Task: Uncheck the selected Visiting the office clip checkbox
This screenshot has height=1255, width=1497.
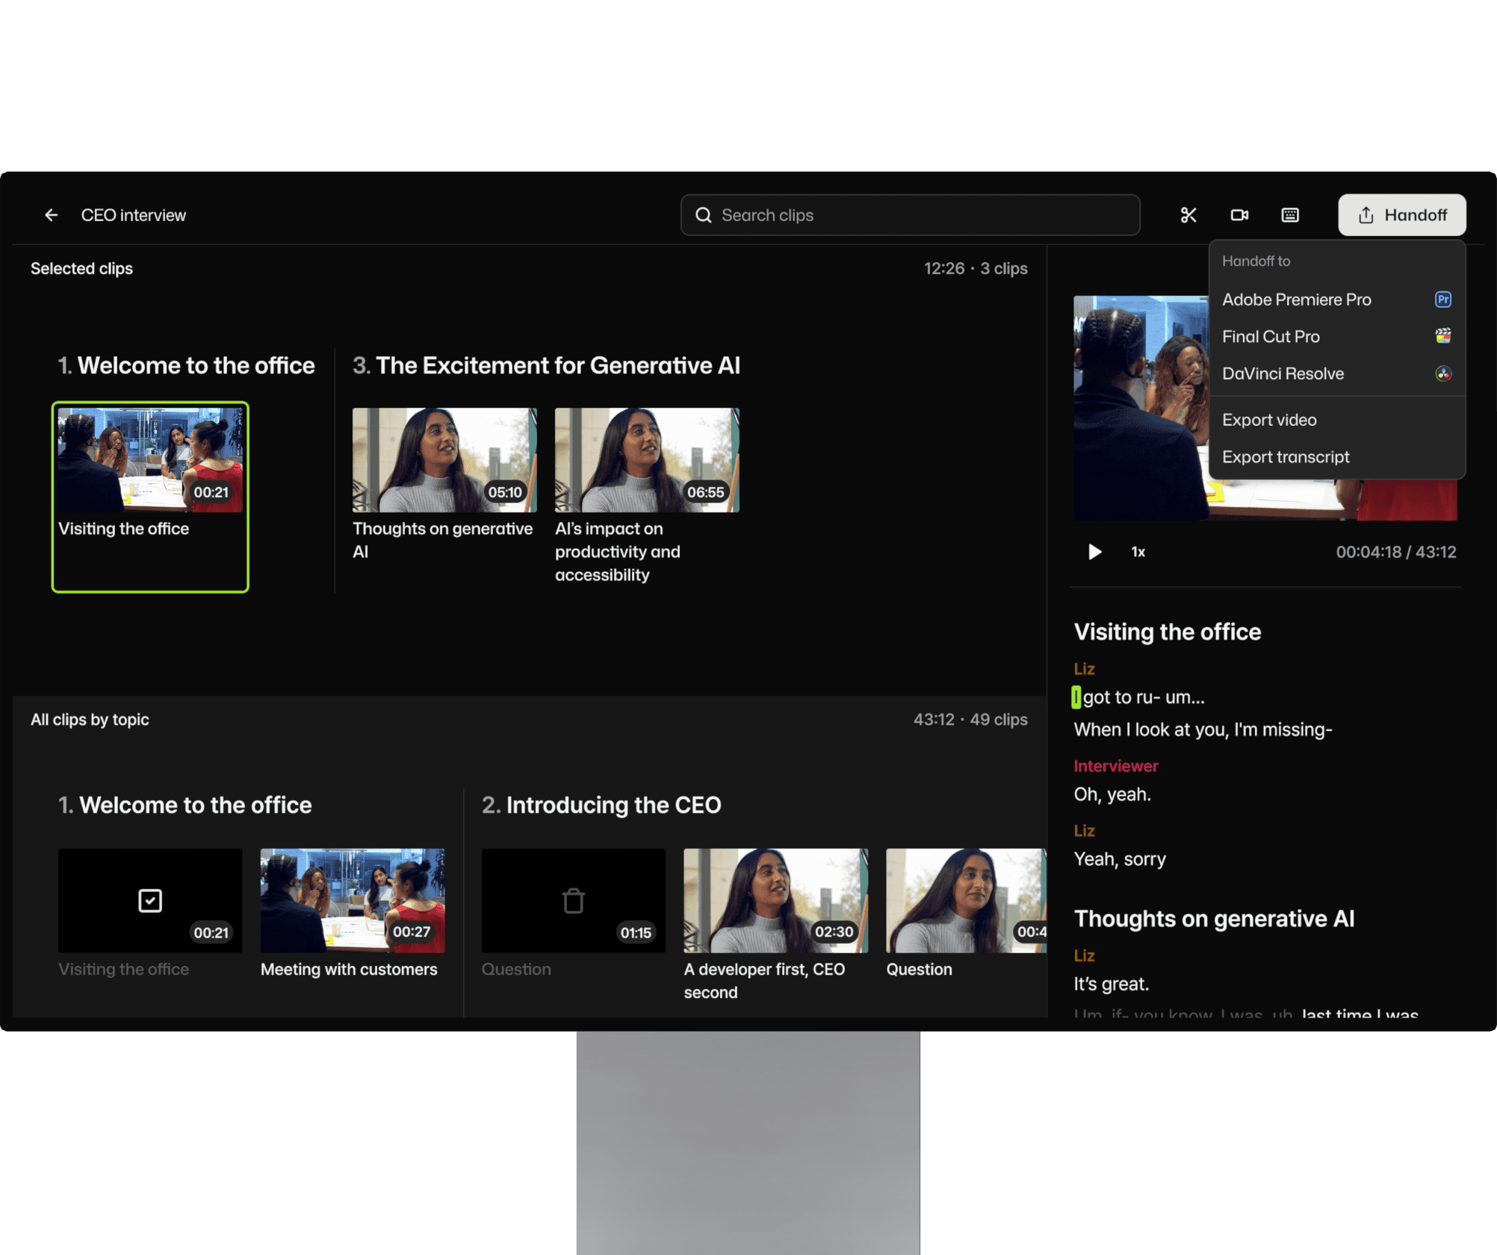Action: [150, 901]
